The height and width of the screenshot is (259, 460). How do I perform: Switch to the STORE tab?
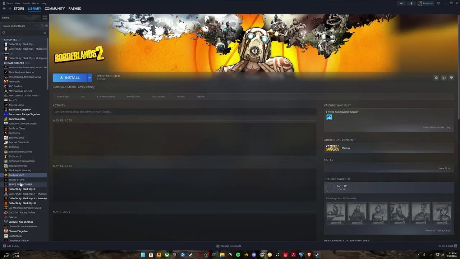(x=19, y=8)
